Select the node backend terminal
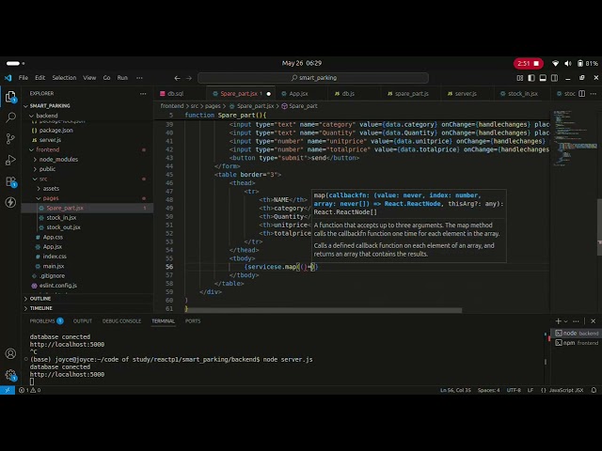This screenshot has height=451, width=602. pyautogui.click(x=577, y=334)
